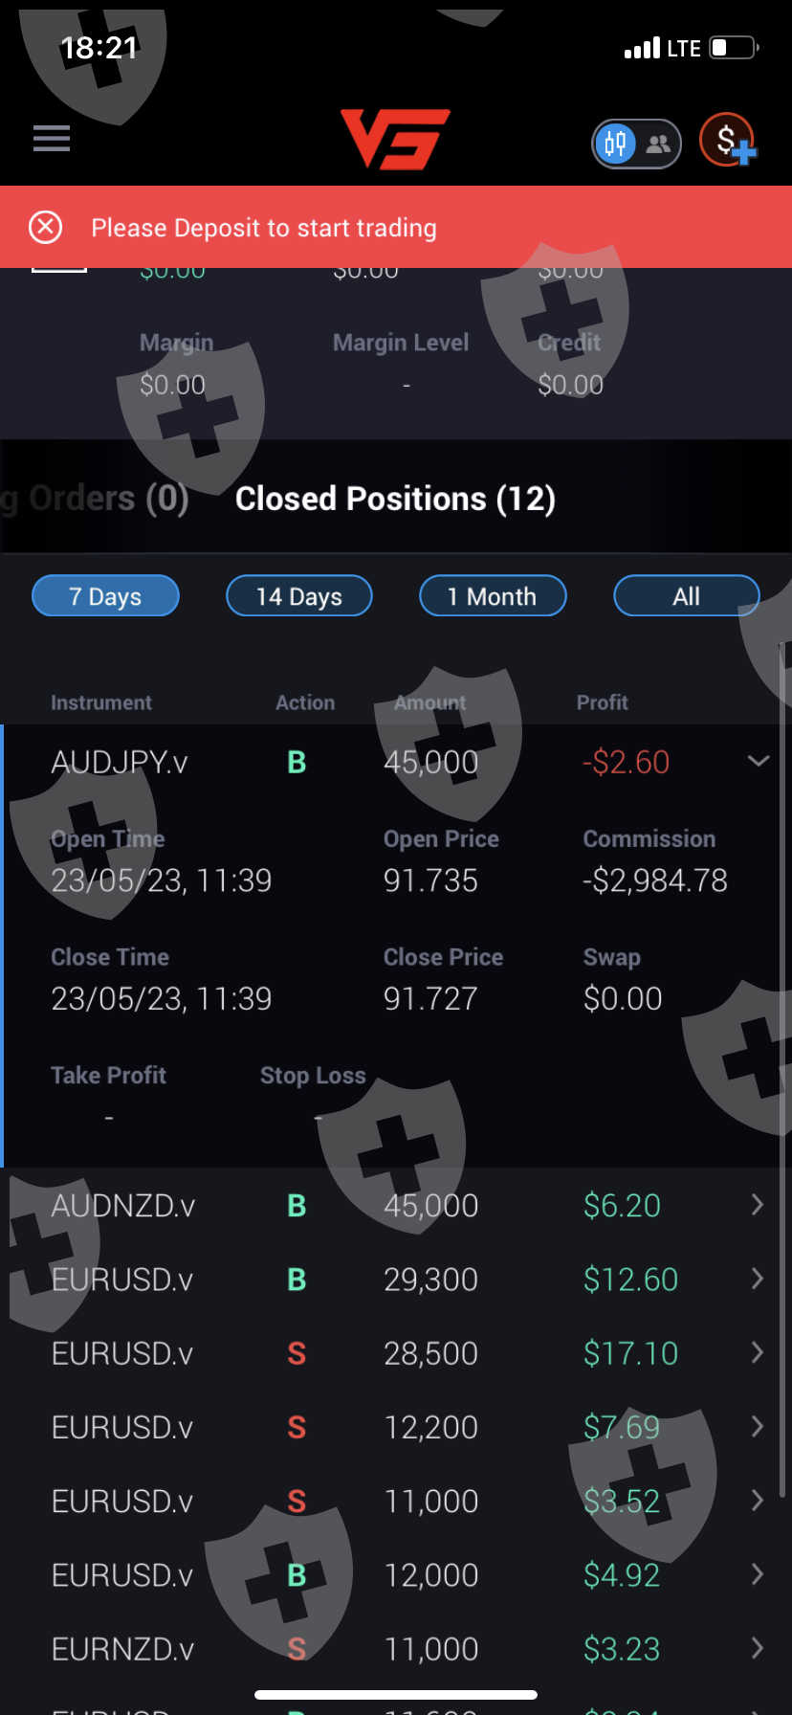Switch to candlestick trading mode
The height and width of the screenshot is (1715, 792).
pos(616,145)
